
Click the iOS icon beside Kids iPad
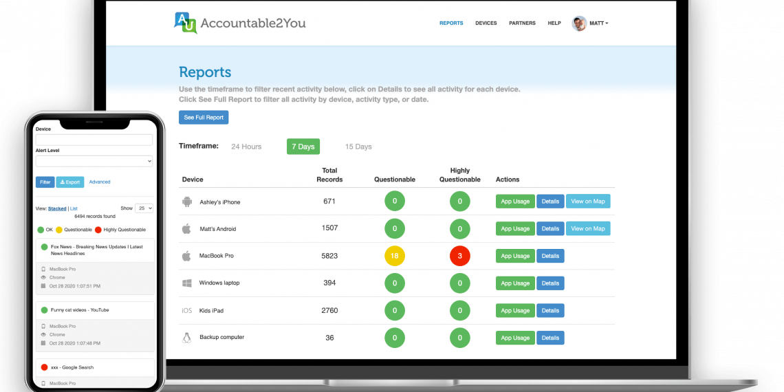pos(186,310)
